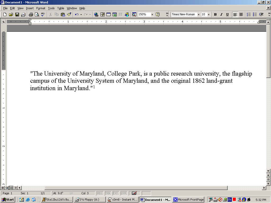Run the Spelling and Grammar check
This screenshot has height=203, width=271.
click(x=43, y=15)
